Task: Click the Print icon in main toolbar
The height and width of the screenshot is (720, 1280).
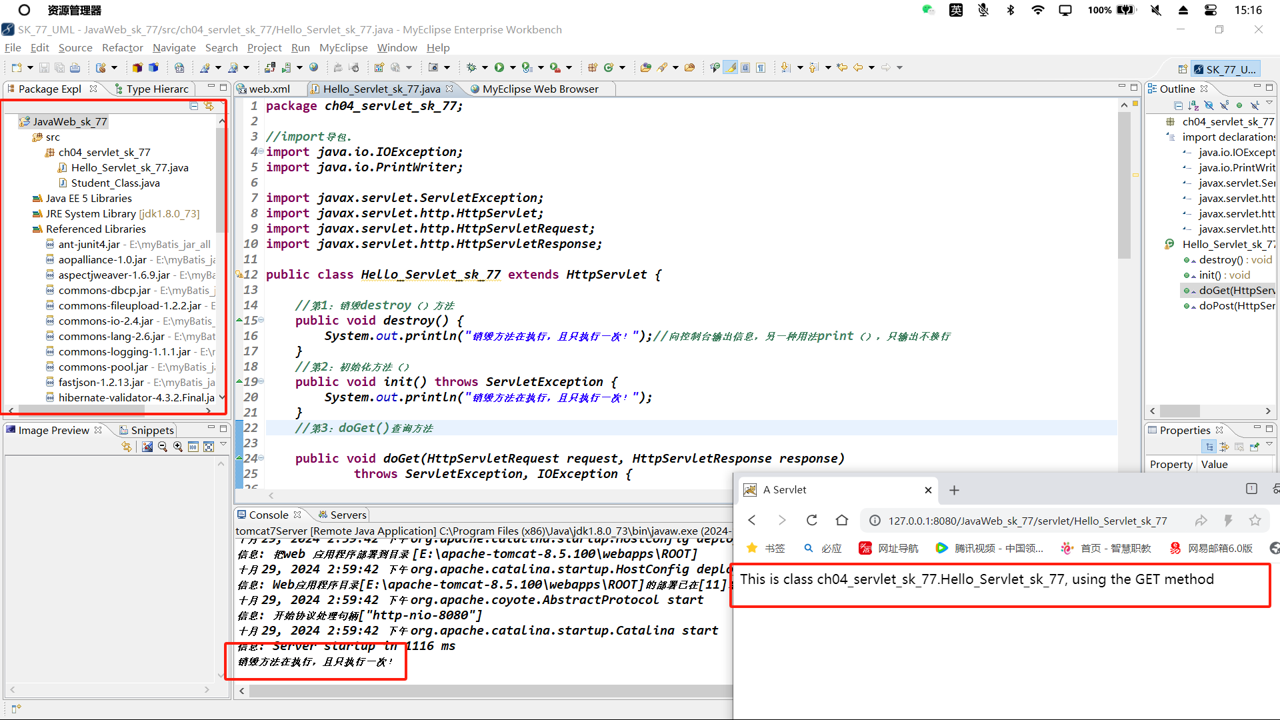Action: (75, 67)
